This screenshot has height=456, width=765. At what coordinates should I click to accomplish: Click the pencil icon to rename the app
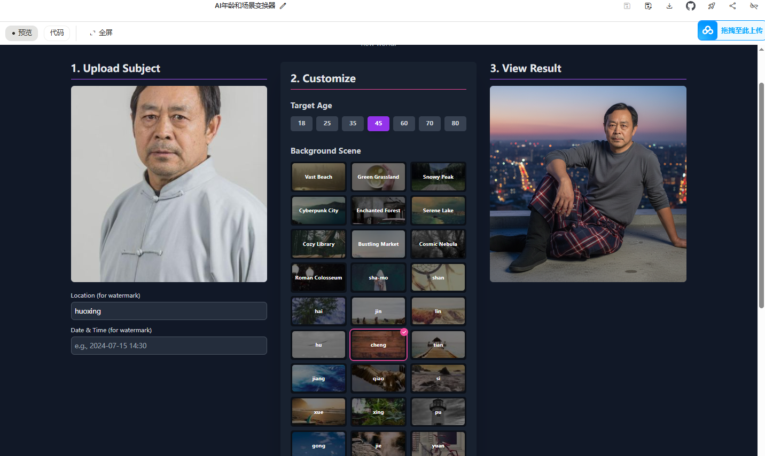coord(283,6)
